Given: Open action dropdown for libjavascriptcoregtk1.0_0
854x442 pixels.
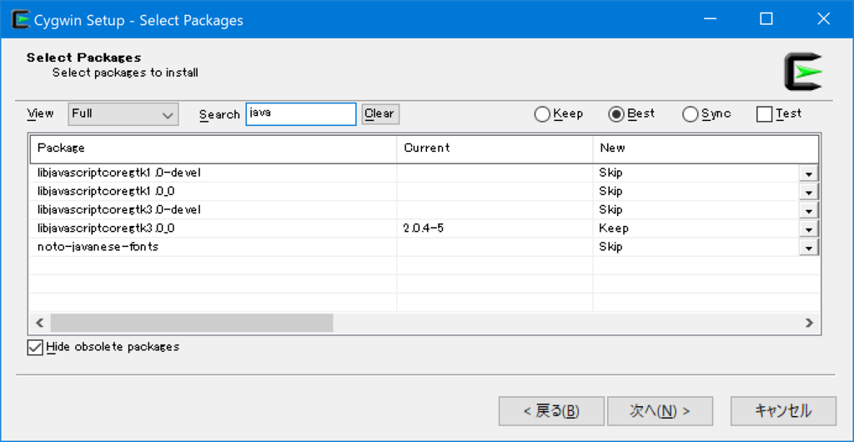Looking at the screenshot, I should 809,192.
